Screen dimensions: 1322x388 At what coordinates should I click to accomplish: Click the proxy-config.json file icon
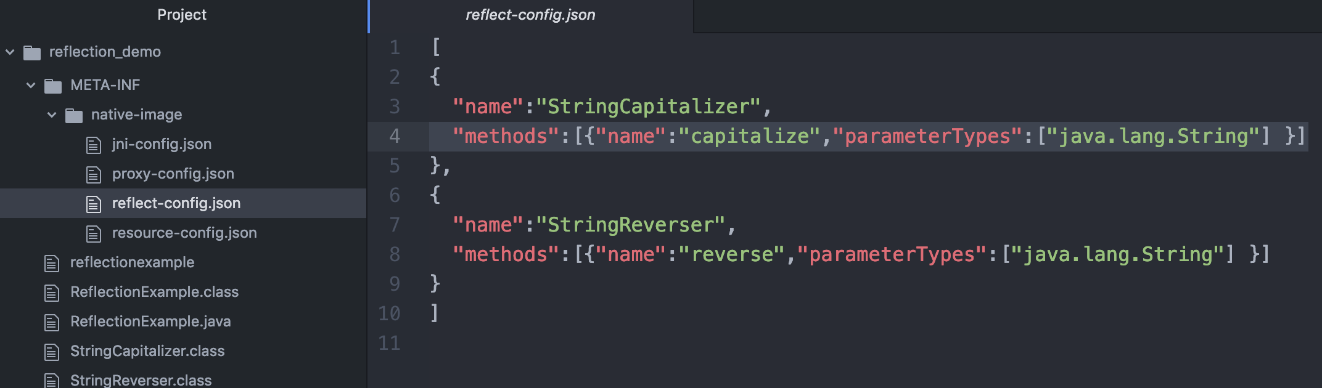click(x=93, y=174)
